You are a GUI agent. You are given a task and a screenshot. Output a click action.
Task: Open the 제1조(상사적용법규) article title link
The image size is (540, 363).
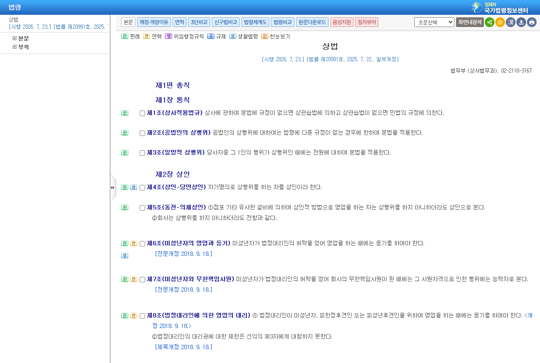coord(175,113)
